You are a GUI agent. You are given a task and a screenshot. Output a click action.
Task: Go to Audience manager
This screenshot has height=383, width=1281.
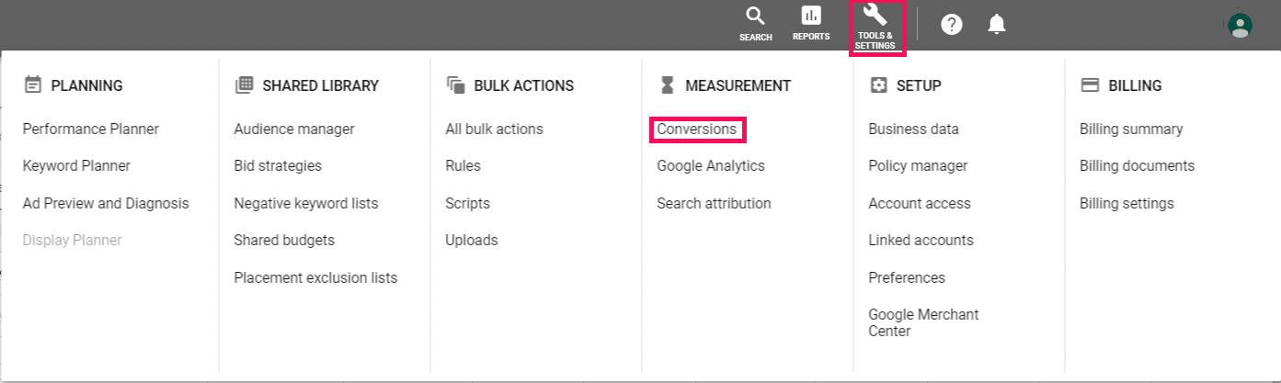294,130
